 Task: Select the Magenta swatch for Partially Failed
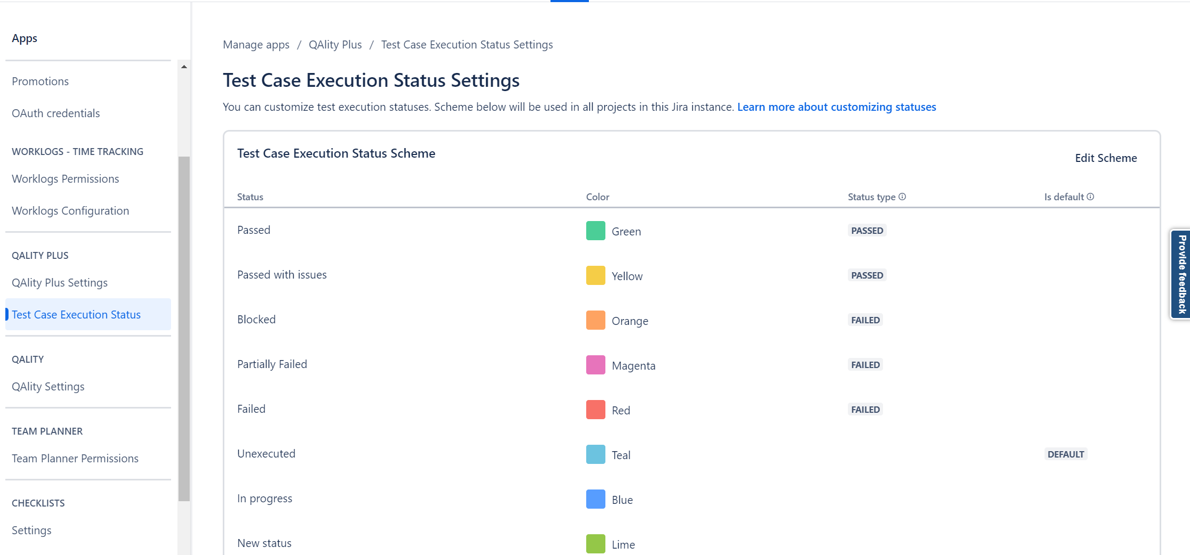[x=595, y=365]
